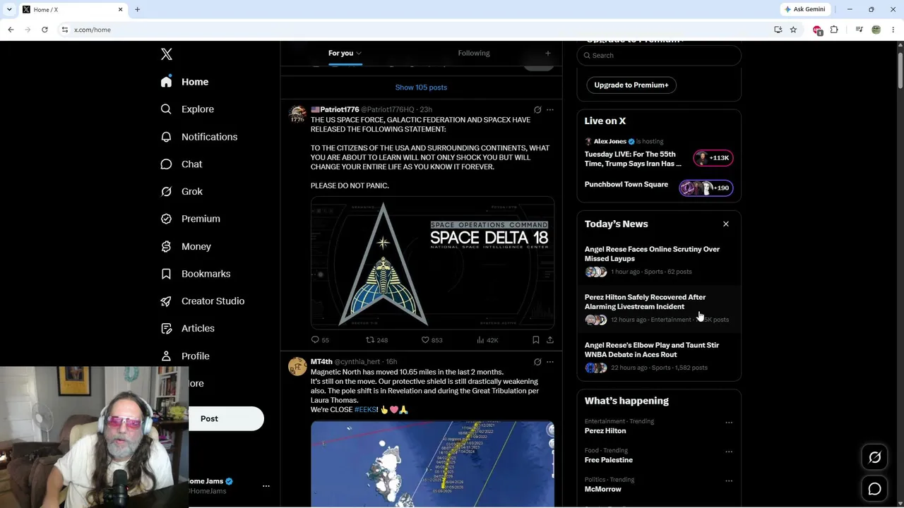Click Upgrade to Premium+
This screenshot has height=508, width=904.
pyautogui.click(x=631, y=85)
